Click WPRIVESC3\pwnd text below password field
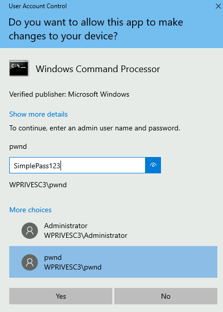 pos(38,185)
